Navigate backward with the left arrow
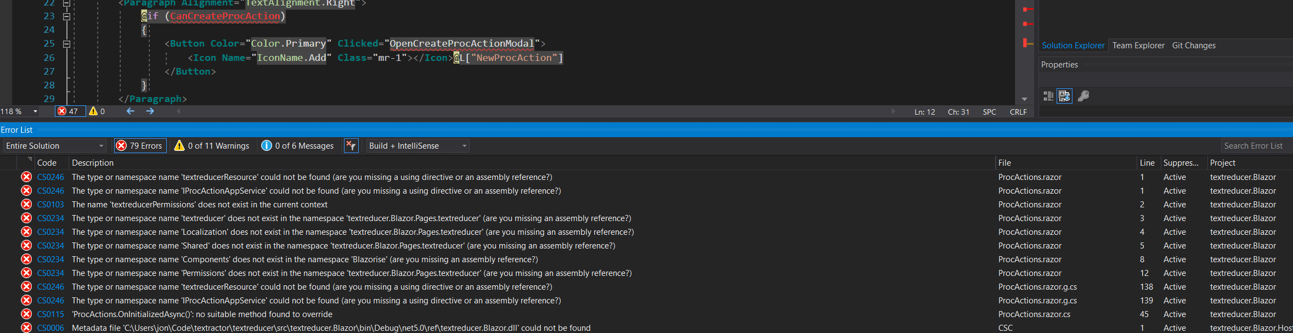Image resolution: width=1293 pixels, height=333 pixels. pos(131,111)
